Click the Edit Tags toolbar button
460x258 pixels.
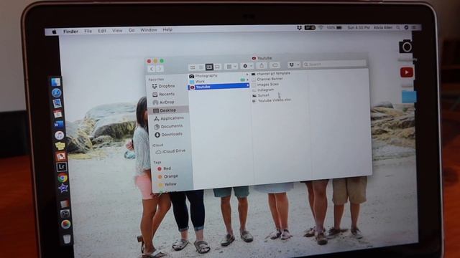pyautogui.click(x=275, y=65)
